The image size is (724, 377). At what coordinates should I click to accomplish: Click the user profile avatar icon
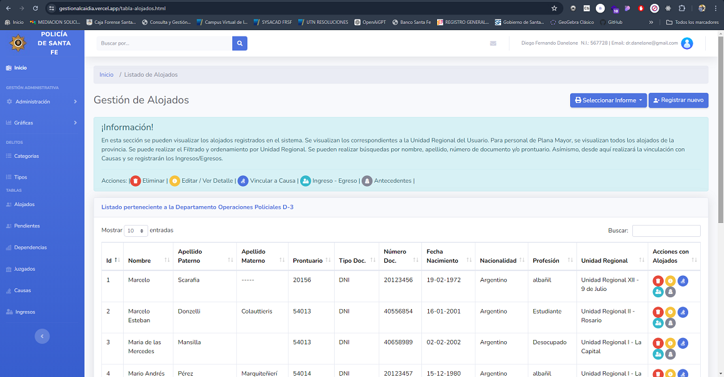point(687,43)
